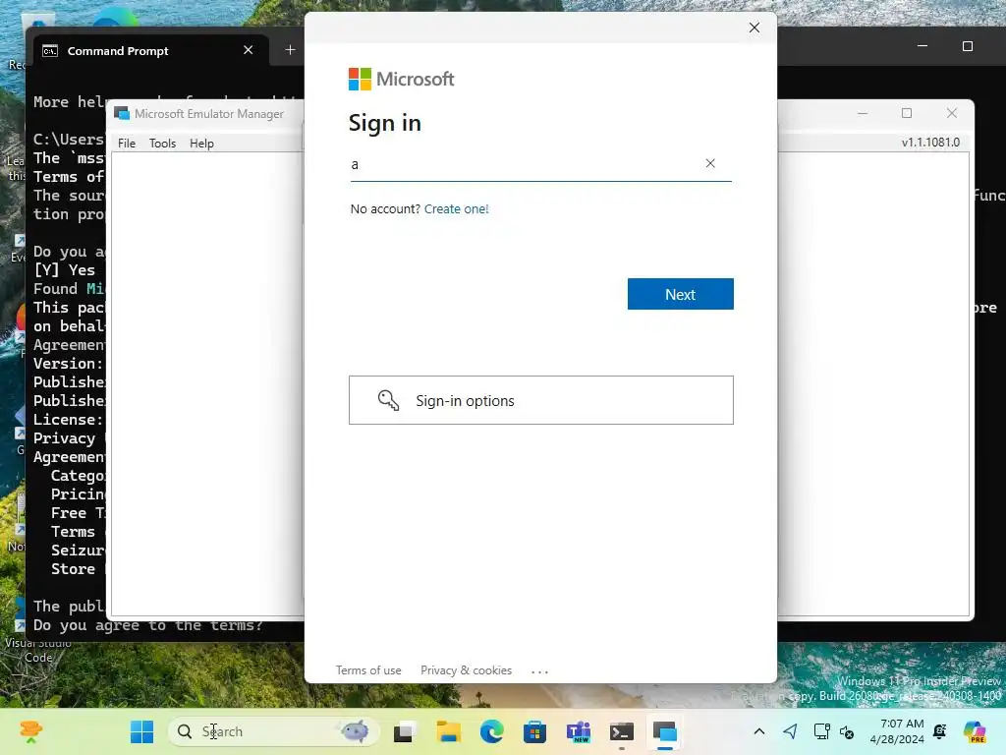Maximize the Microsoft Emulator Manager window
Image resolution: width=1006 pixels, height=755 pixels.
907,113
